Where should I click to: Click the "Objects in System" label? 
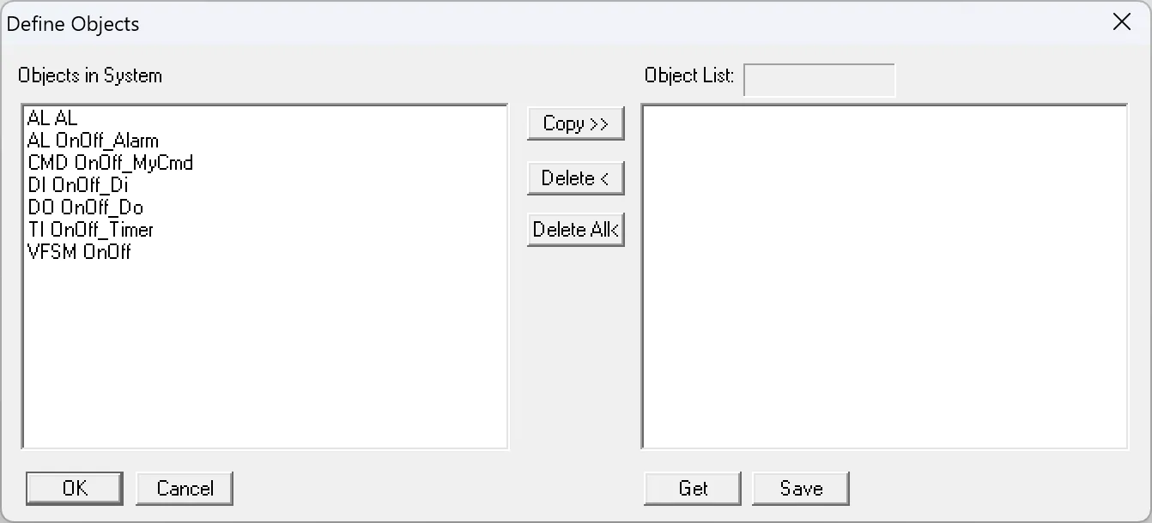(x=91, y=75)
